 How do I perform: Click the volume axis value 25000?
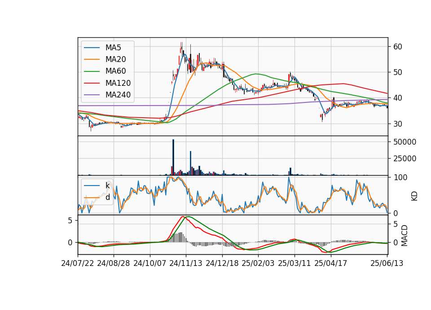click(x=405, y=159)
